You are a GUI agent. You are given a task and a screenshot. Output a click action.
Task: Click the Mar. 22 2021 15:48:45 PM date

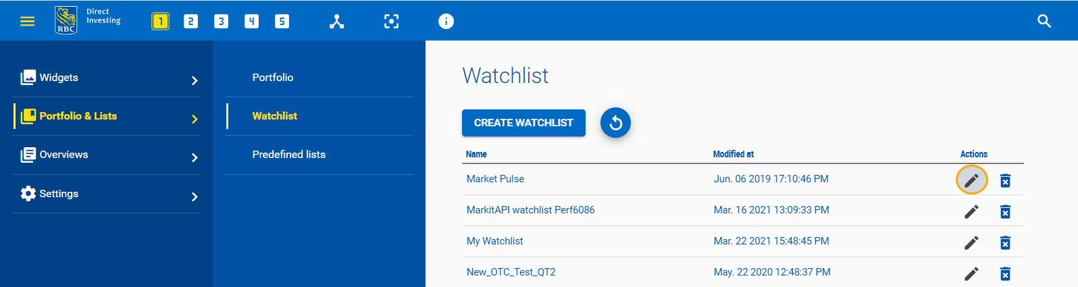pyautogui.click(x=771, y=241)
